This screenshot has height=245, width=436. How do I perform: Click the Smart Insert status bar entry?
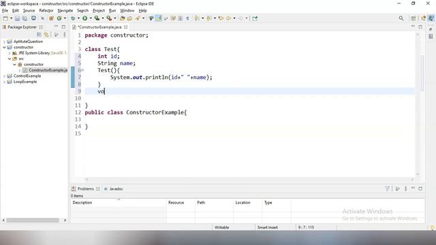coord(268,227)
